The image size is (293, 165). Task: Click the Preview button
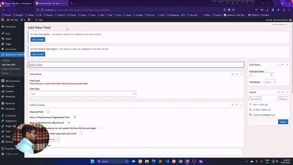(x=283, y=99)
